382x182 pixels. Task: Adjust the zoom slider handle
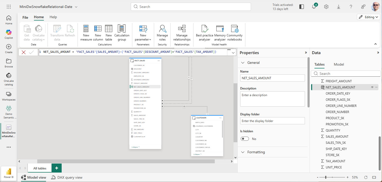(326, 177)
